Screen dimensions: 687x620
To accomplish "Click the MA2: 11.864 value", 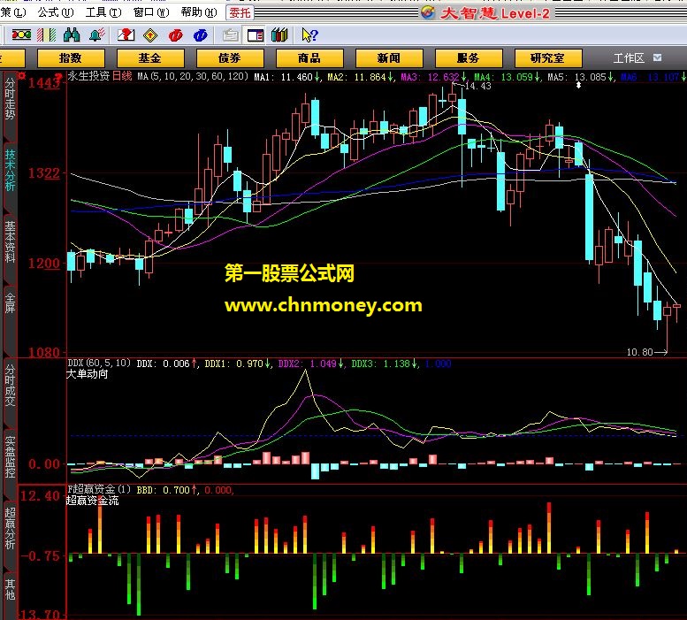I will click(361, 77).
